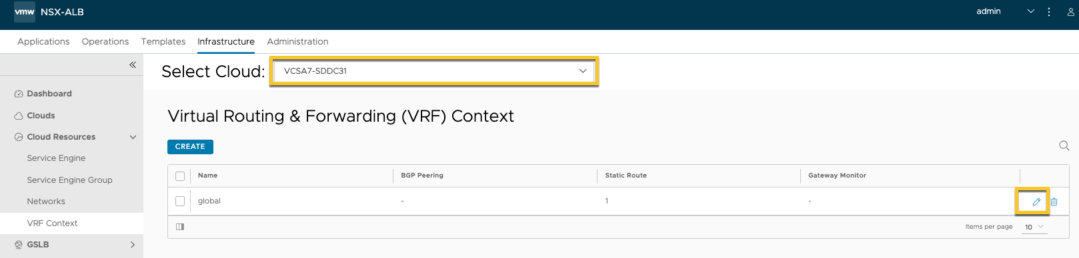Click the vmw logo icon
The image size is (1079, 258).
25,11
